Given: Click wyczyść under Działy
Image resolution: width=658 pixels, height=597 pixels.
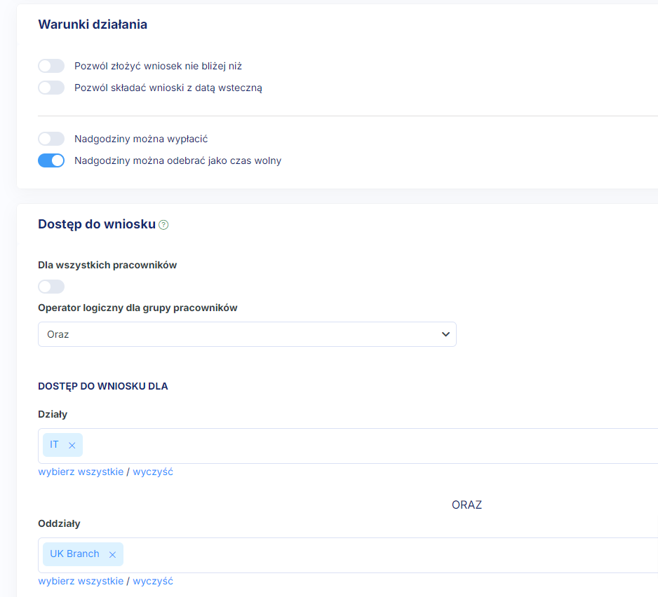Looking at the screenshot, I should click(153, 472).
